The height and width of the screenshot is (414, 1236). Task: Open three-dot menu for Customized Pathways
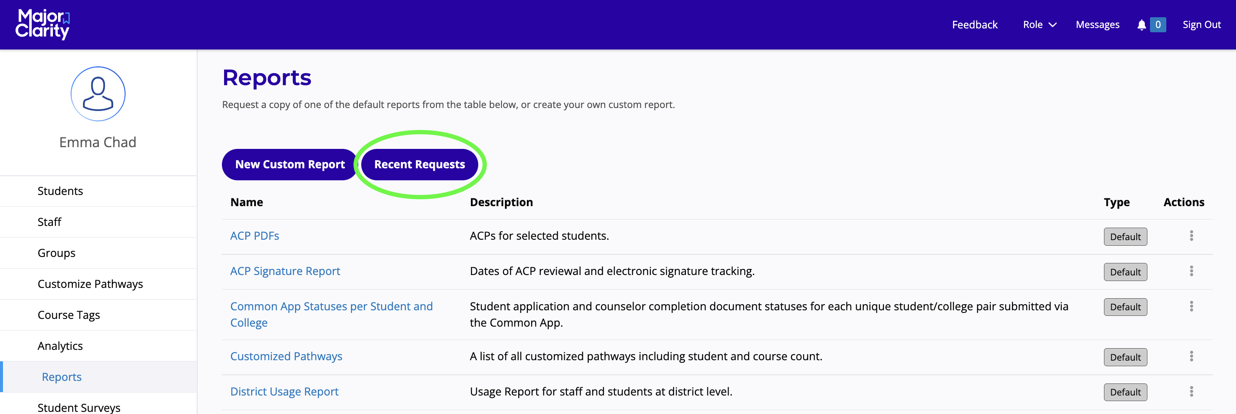1191,356
